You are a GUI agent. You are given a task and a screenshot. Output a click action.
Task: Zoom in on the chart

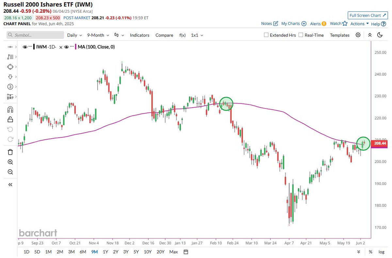[10, 162]
